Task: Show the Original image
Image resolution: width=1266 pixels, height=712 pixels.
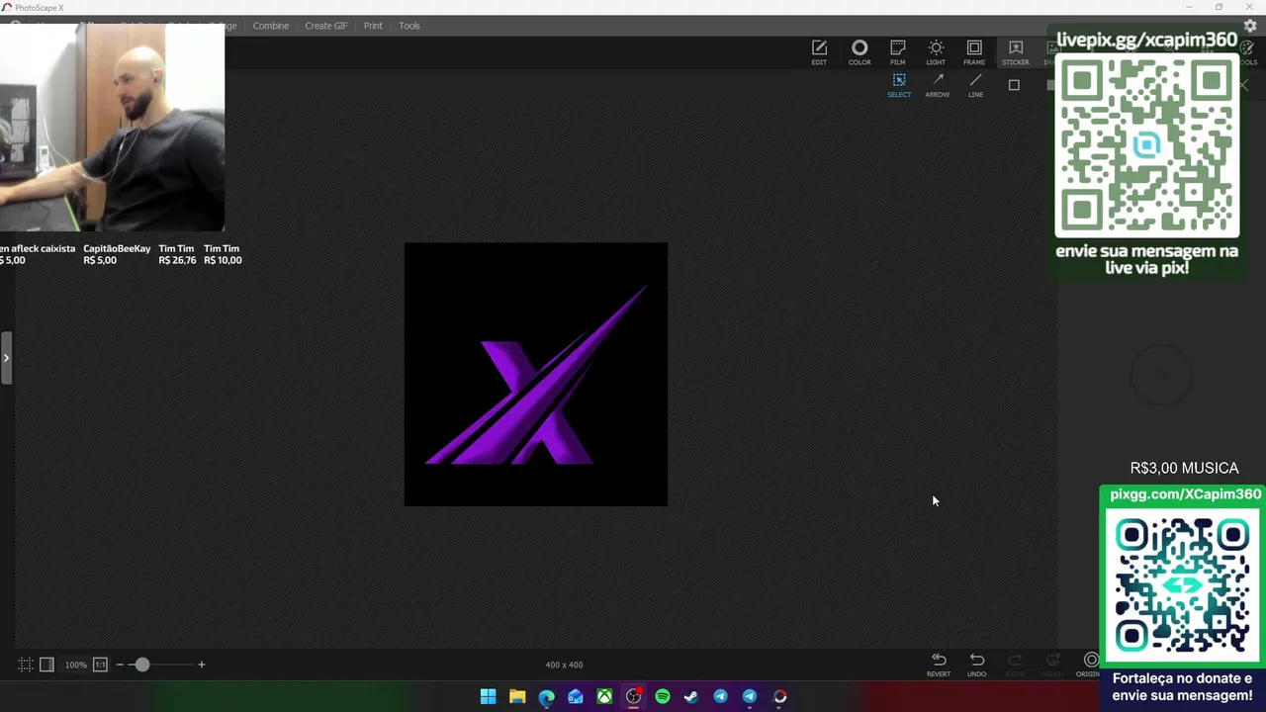Action: [x=1090, y=665]
